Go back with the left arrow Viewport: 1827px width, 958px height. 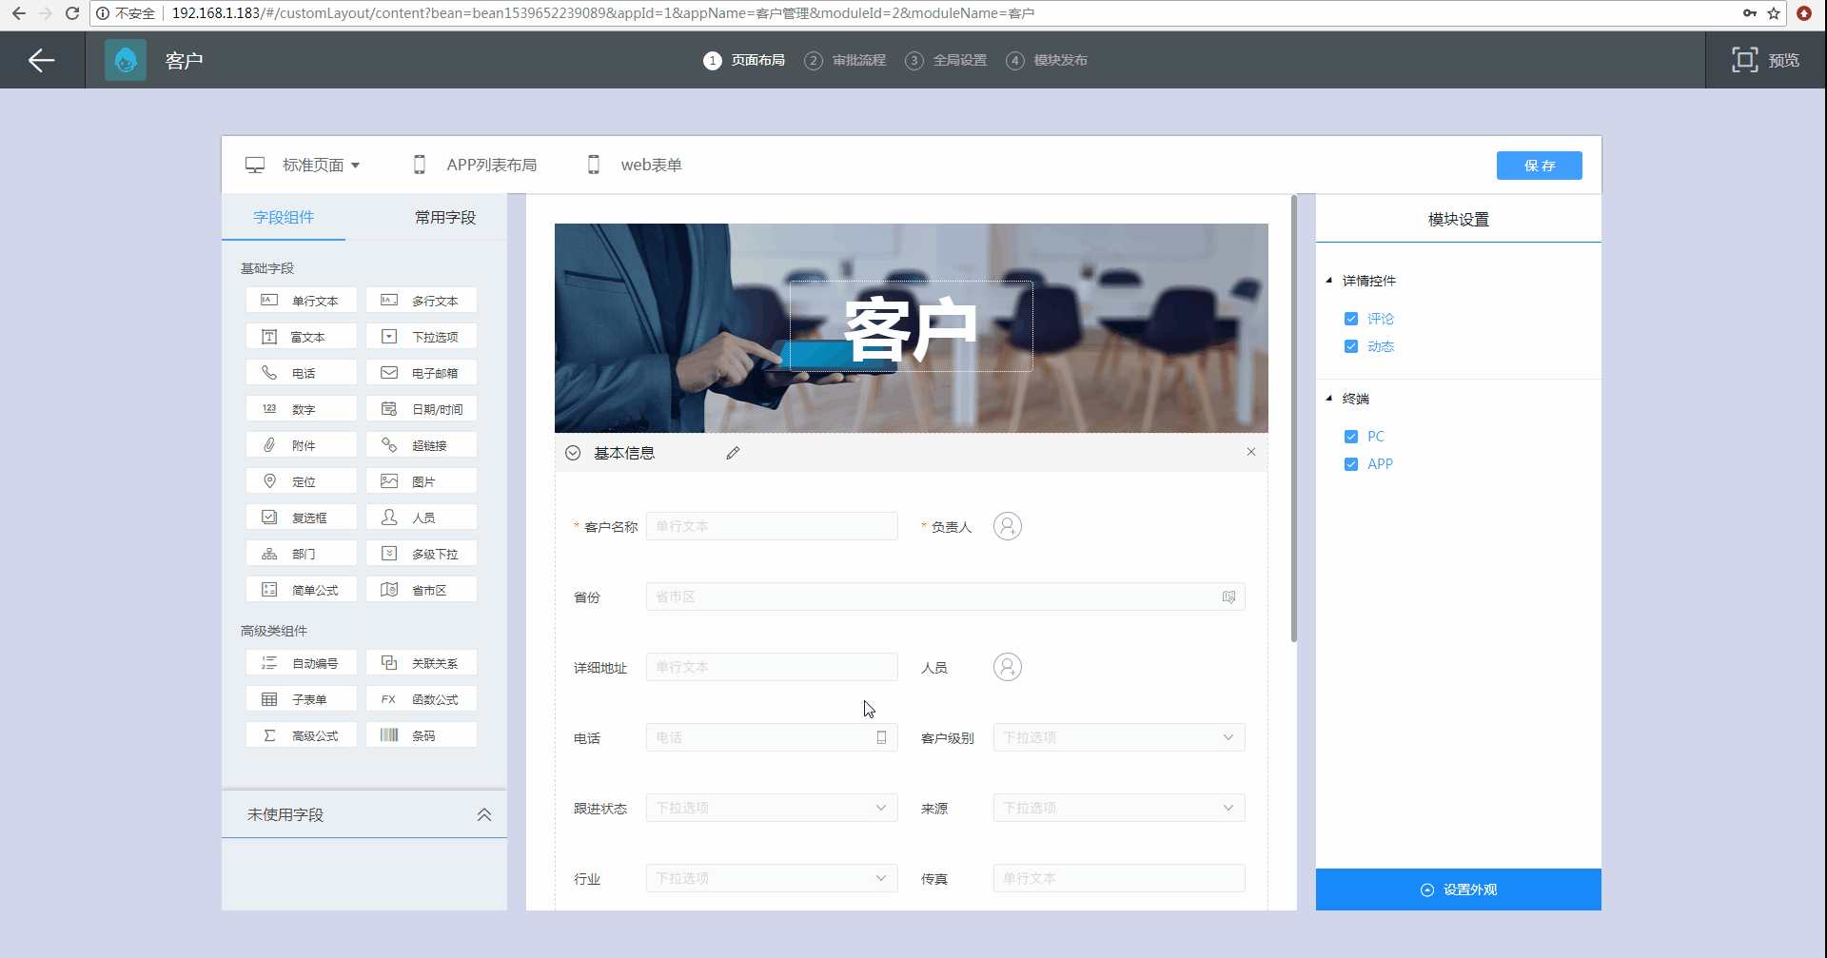(x=41, y=60)
